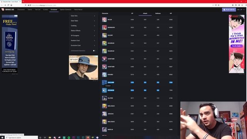
Task: Click the Escanor name link
Action: pos(111,90)
